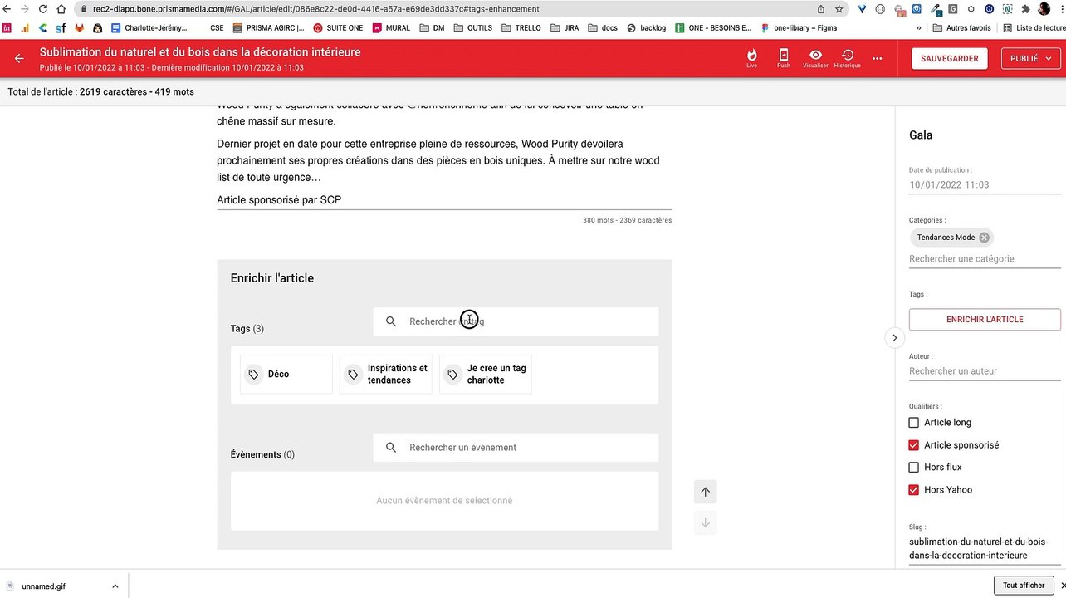Reload the page with browser refresh icon
Viewport: 1066px width, 598px height.
(43, 9)
